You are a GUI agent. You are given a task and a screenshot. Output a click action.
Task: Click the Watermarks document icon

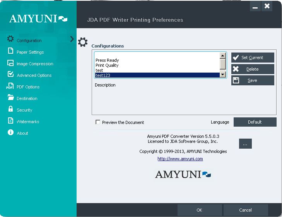(x=10, y=120)
